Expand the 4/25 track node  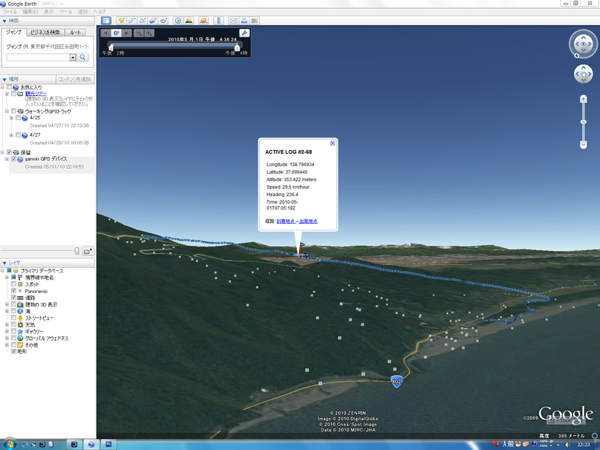[x=11, y=118]
